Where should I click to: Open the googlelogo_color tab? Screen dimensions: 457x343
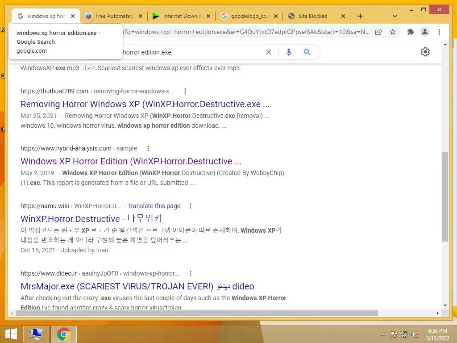[249, 16]
